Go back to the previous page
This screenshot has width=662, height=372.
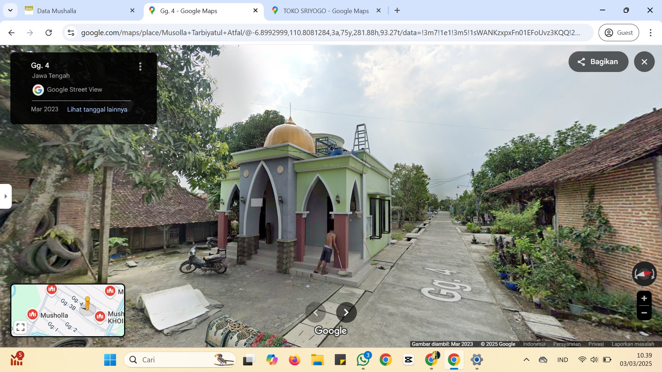coord(11,33)
